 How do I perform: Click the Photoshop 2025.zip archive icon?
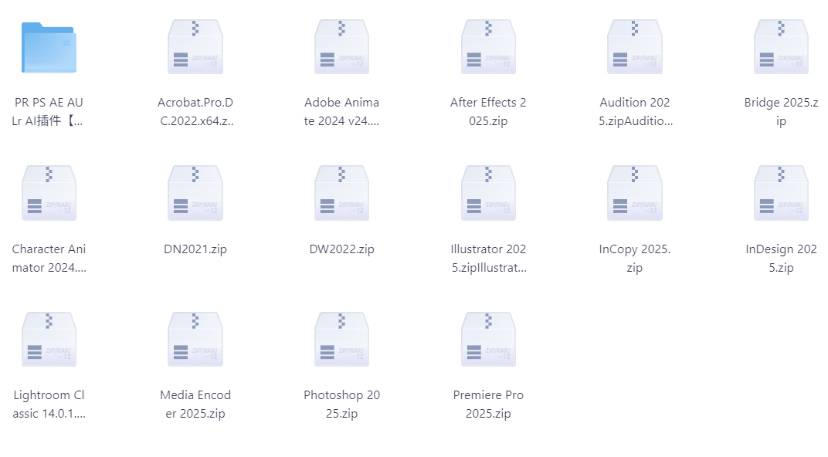341,340
